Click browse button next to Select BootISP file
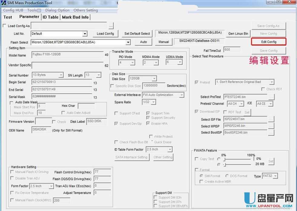This screenshot has height=211, width=297. (271, 132)
